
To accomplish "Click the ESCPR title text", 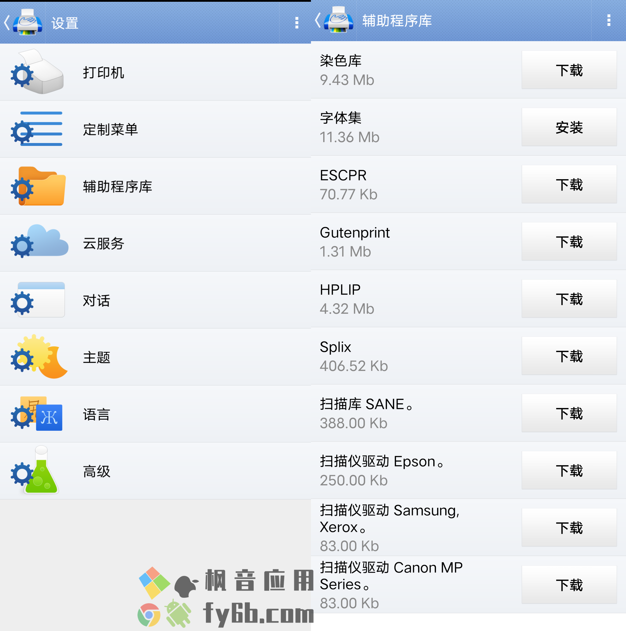I will tap(343, 175).
